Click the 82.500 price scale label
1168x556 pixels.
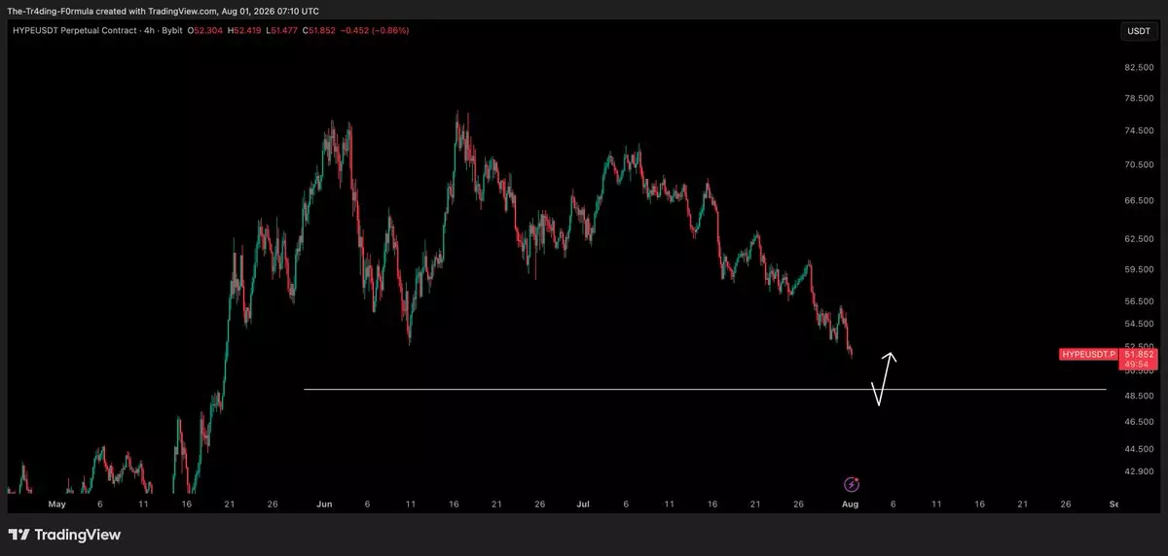[x=1139, y=68]
